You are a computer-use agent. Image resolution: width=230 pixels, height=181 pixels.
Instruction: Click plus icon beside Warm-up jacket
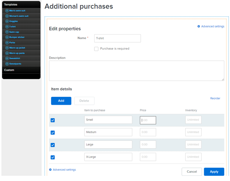(x=7, y=48)
